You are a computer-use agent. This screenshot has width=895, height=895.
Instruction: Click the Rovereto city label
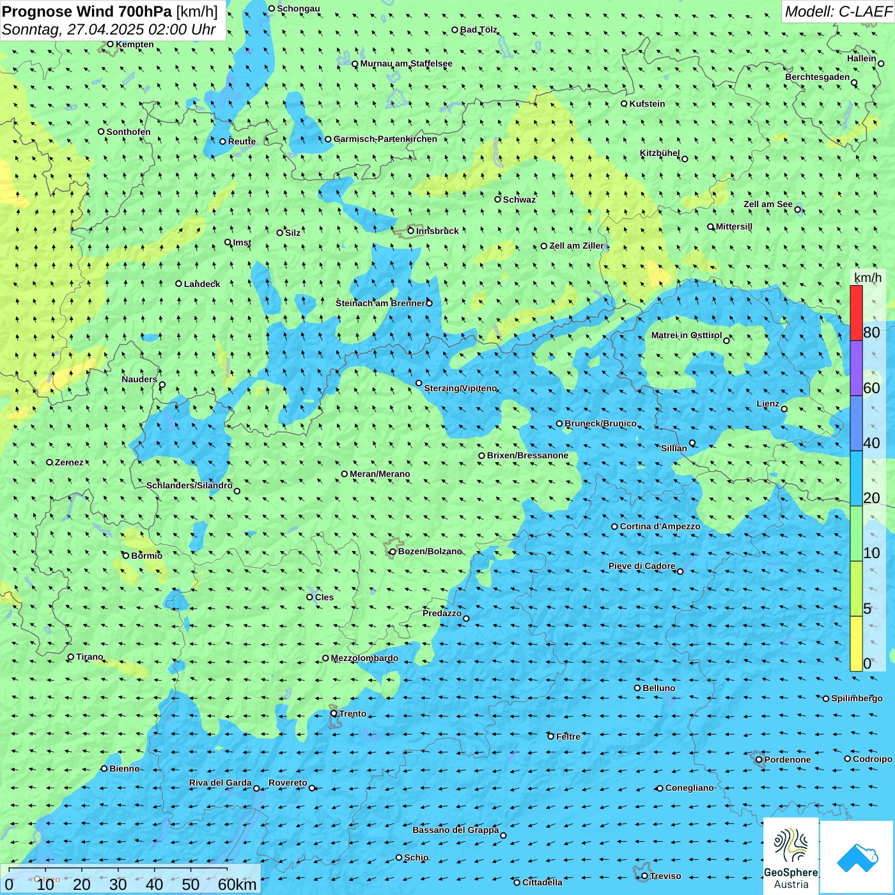pos(288,782)
